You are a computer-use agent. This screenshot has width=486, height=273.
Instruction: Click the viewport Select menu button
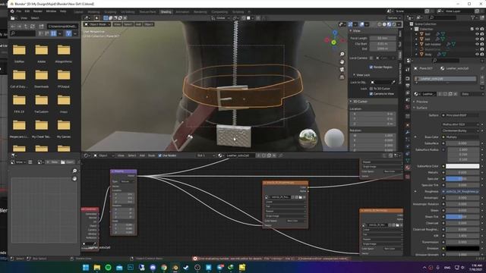[128, 24]
